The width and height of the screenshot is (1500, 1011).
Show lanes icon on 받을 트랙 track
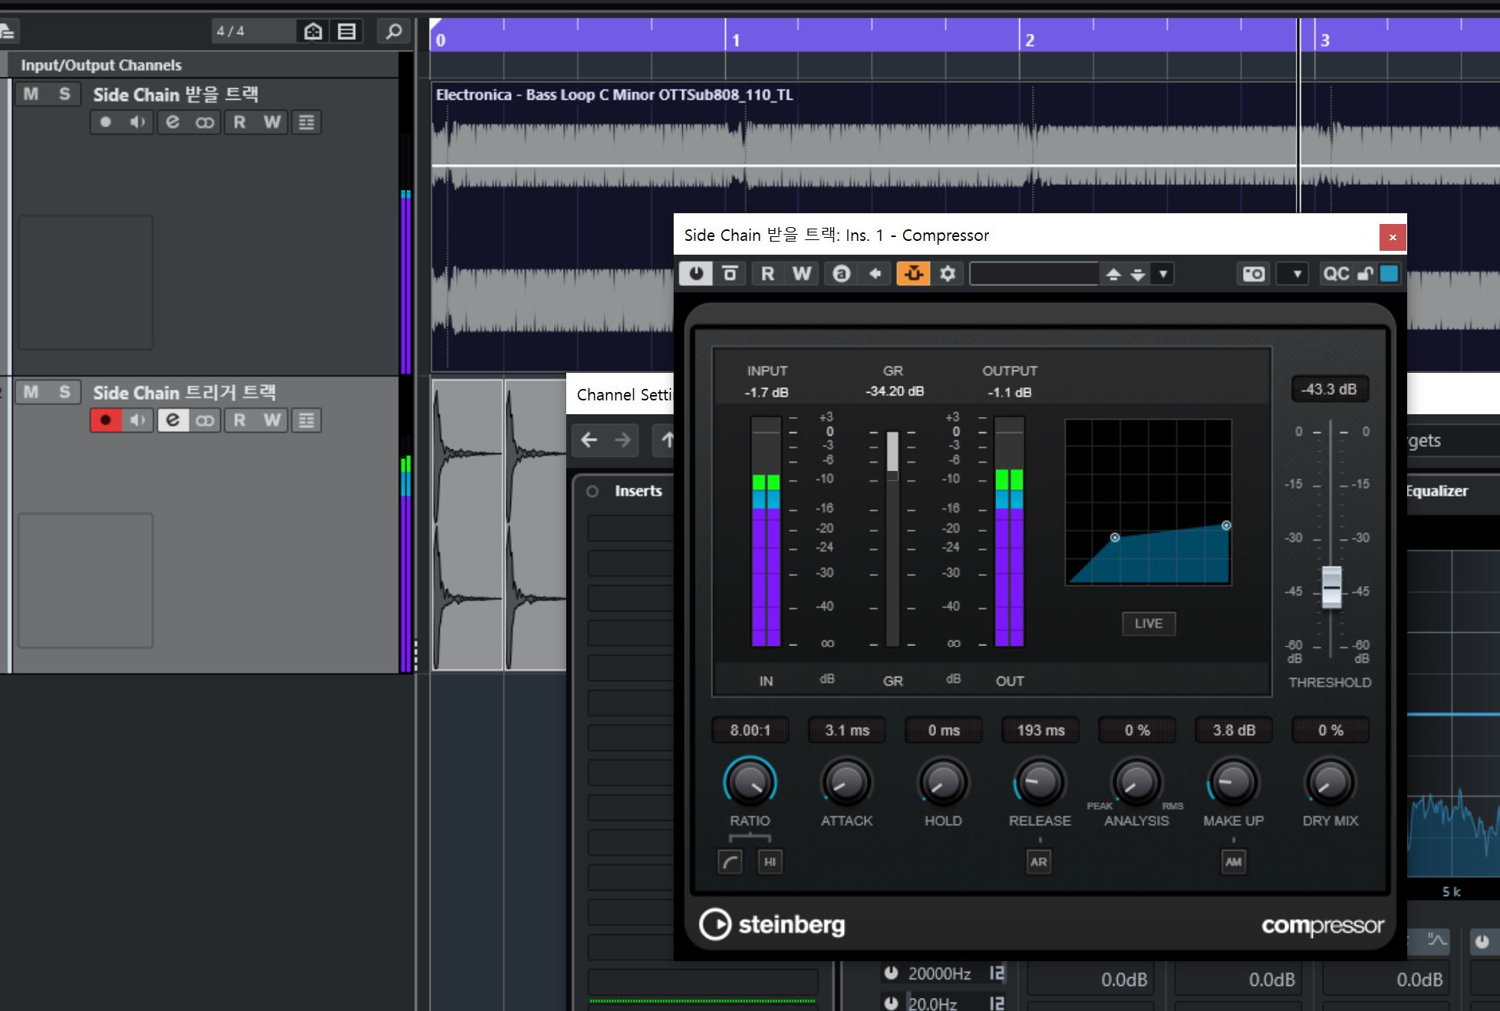click(306, 122)
